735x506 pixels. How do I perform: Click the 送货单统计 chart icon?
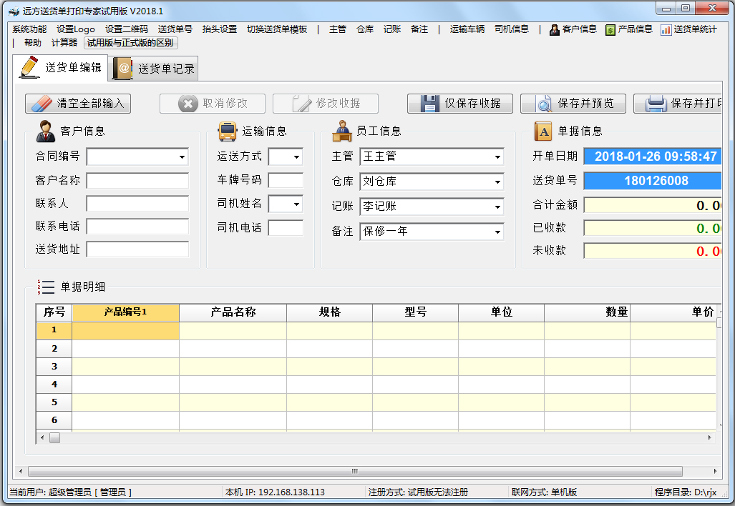point(666,30)
